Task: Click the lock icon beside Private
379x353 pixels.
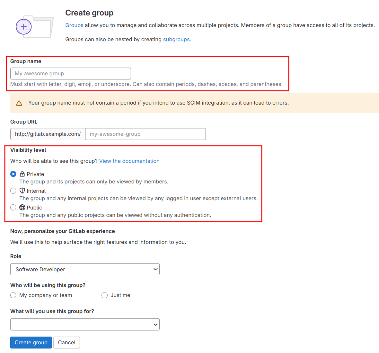Action: 22,174
